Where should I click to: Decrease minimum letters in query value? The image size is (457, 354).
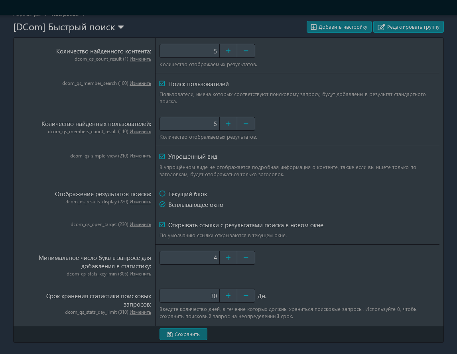click(246, 258)
